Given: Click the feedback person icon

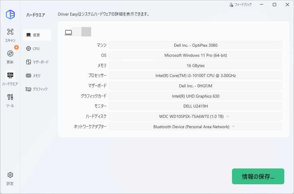Looking at the screenshot, I should tap(231, 5).
